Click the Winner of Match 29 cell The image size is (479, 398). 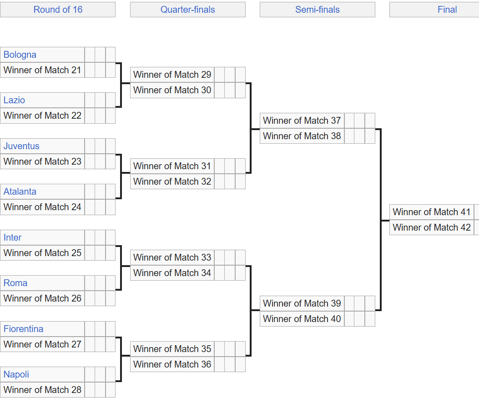[172, 75]
